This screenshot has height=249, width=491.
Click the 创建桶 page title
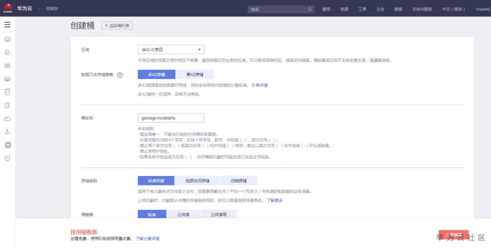(x=83, y=25)
